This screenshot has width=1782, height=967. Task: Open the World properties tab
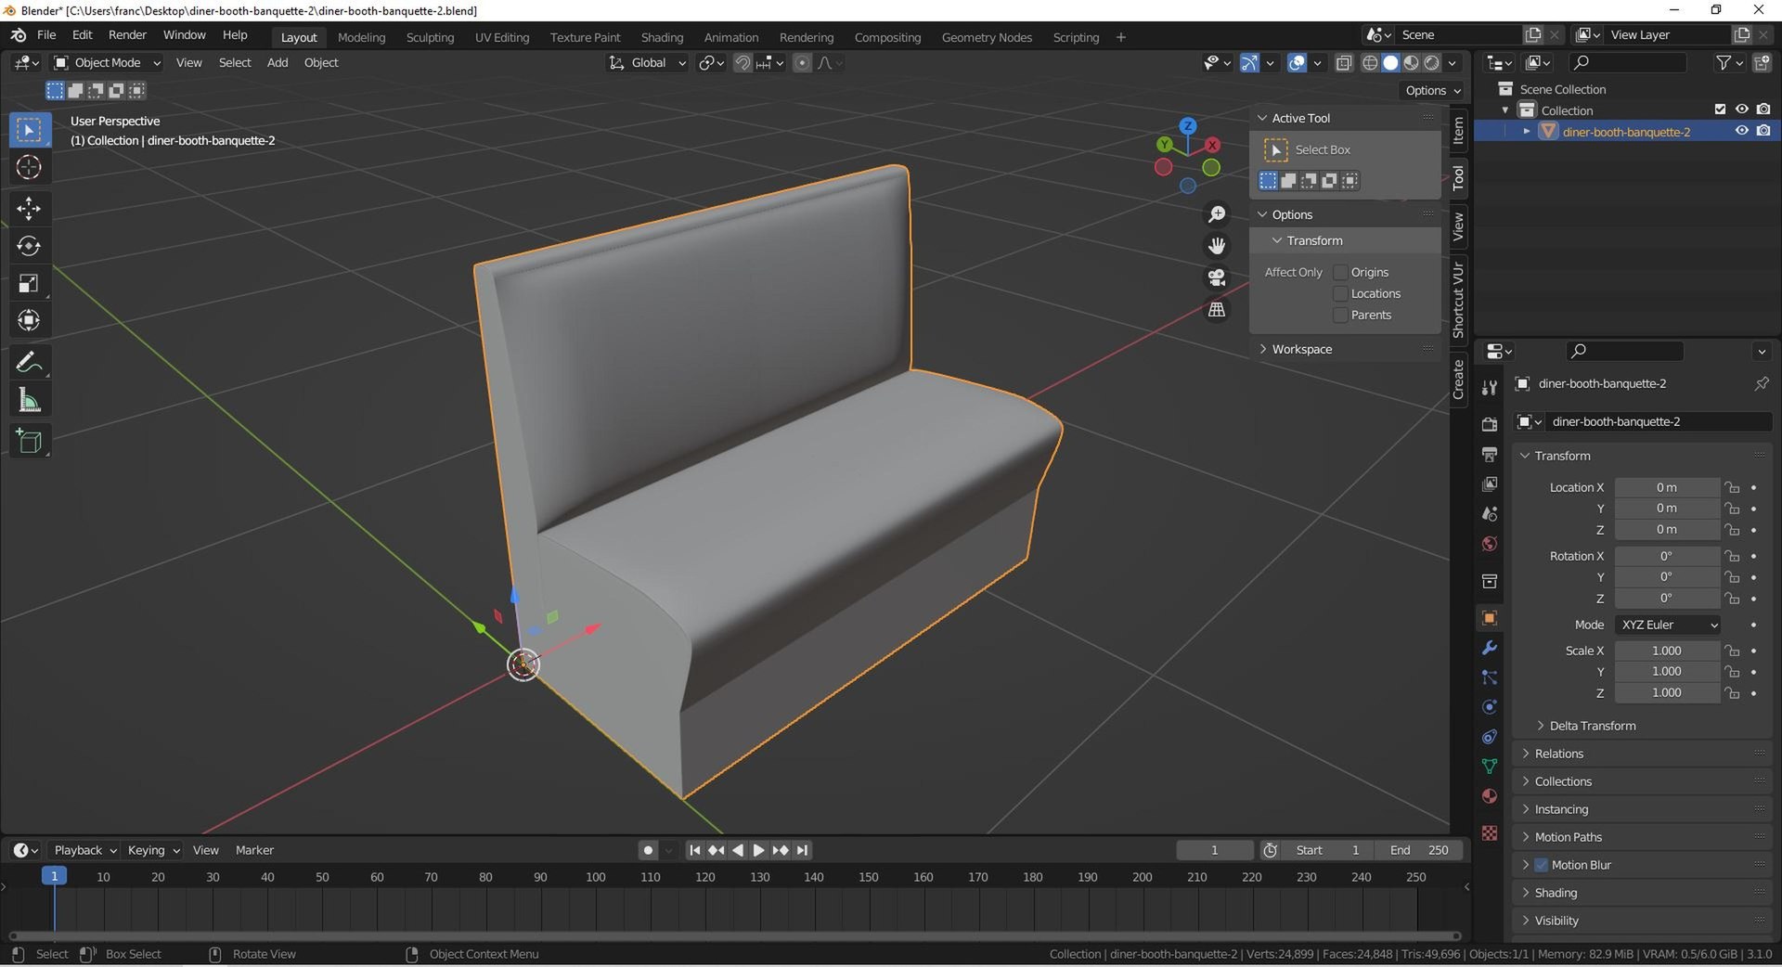click(x=1490, y=544)
